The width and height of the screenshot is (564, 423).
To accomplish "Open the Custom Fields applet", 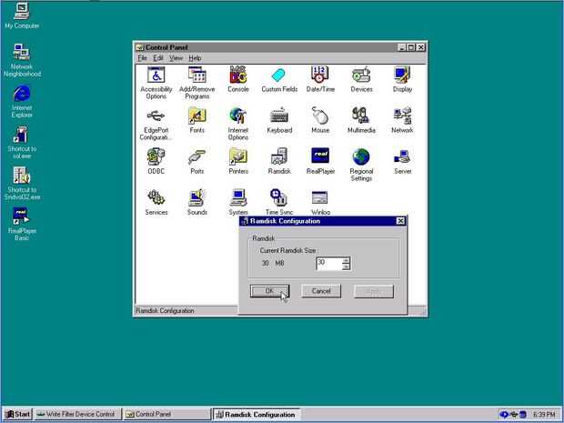I will (x=279, y=79).
